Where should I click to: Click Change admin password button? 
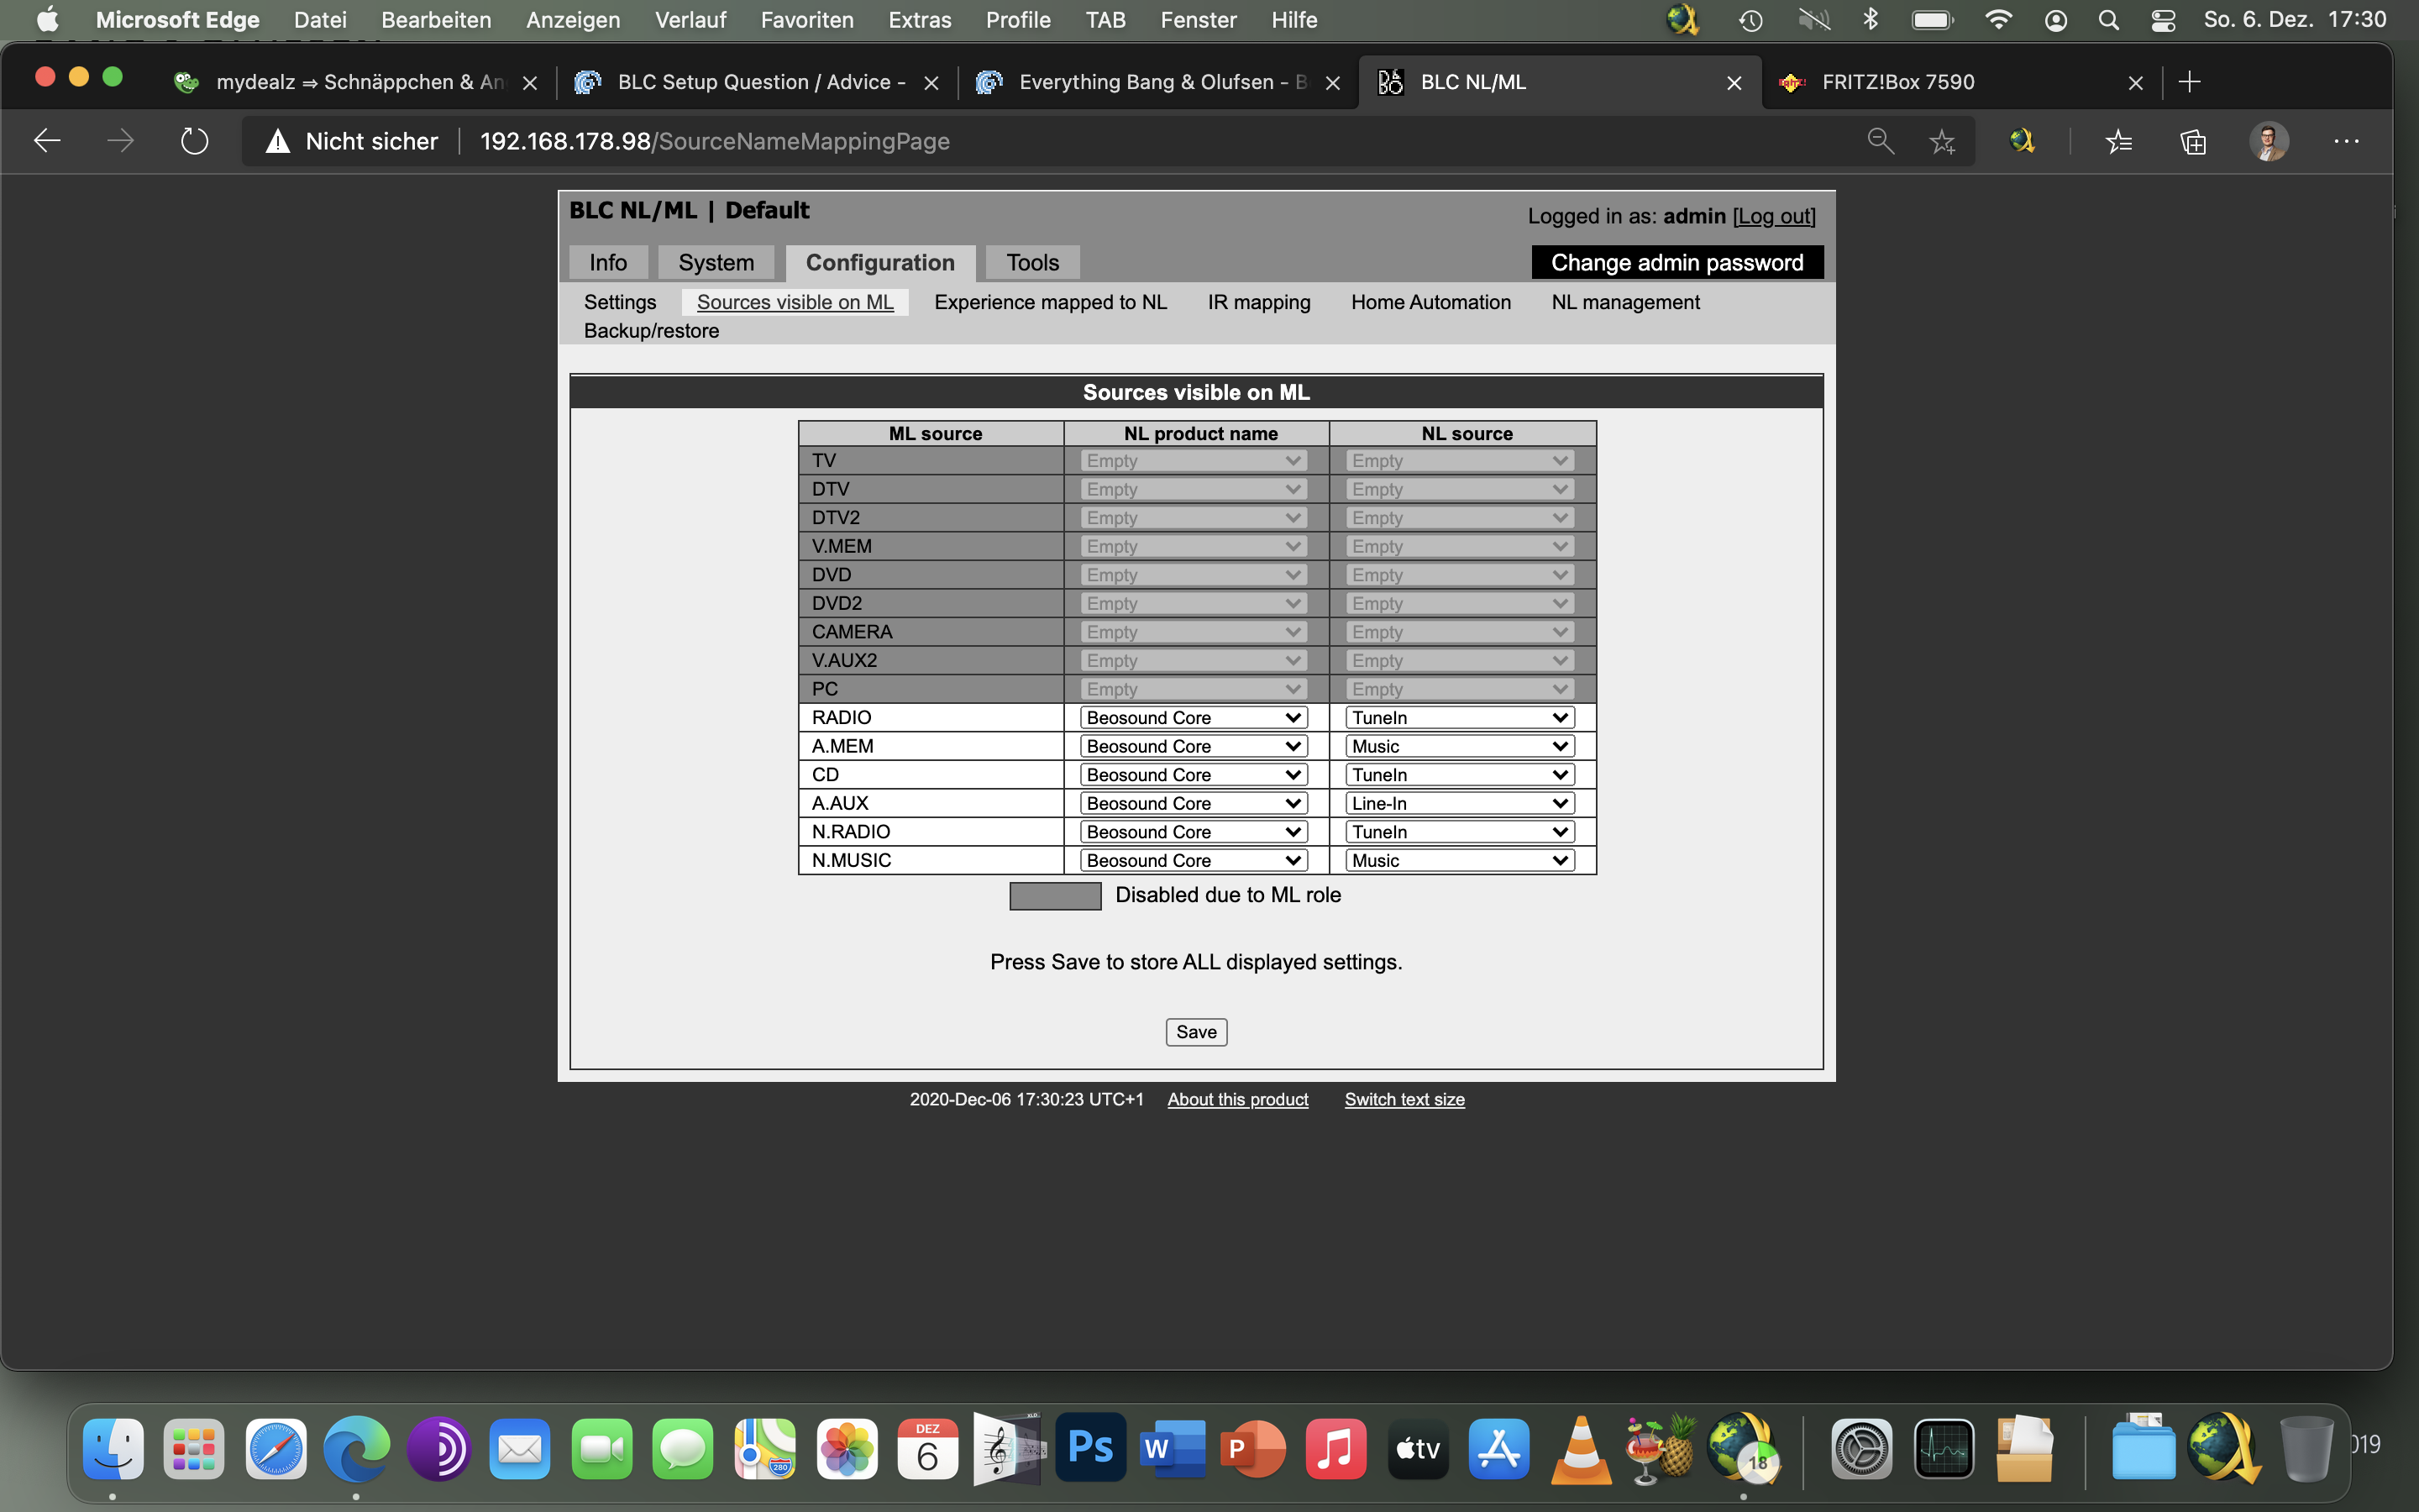coord(1677,263)
